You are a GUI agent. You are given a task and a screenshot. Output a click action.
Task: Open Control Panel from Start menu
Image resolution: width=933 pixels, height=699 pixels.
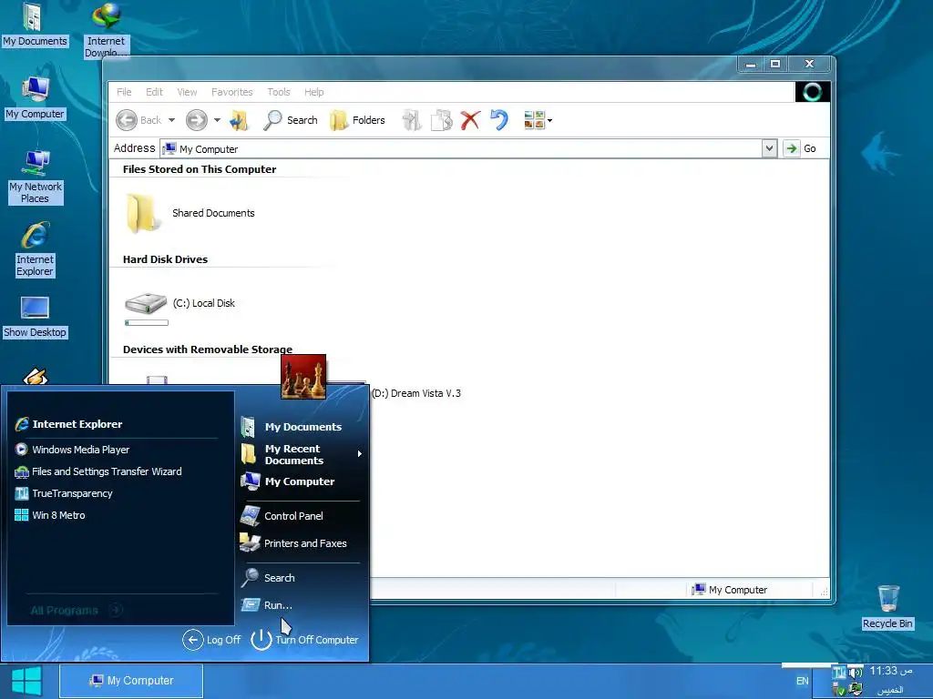click(282, 516)
